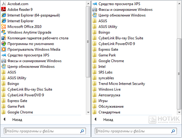Click Acrobat.com icon in left list
Image resolution: width=182 pixels, height=138 pixels.
tap(4, 4)
